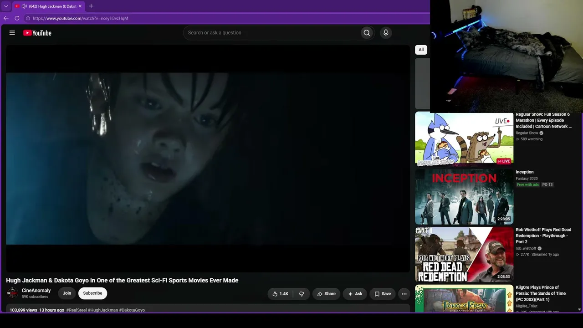Viewport: 583px width, 328px height.
Task: Click the Inception video title
Action: [x=525, y=172]
